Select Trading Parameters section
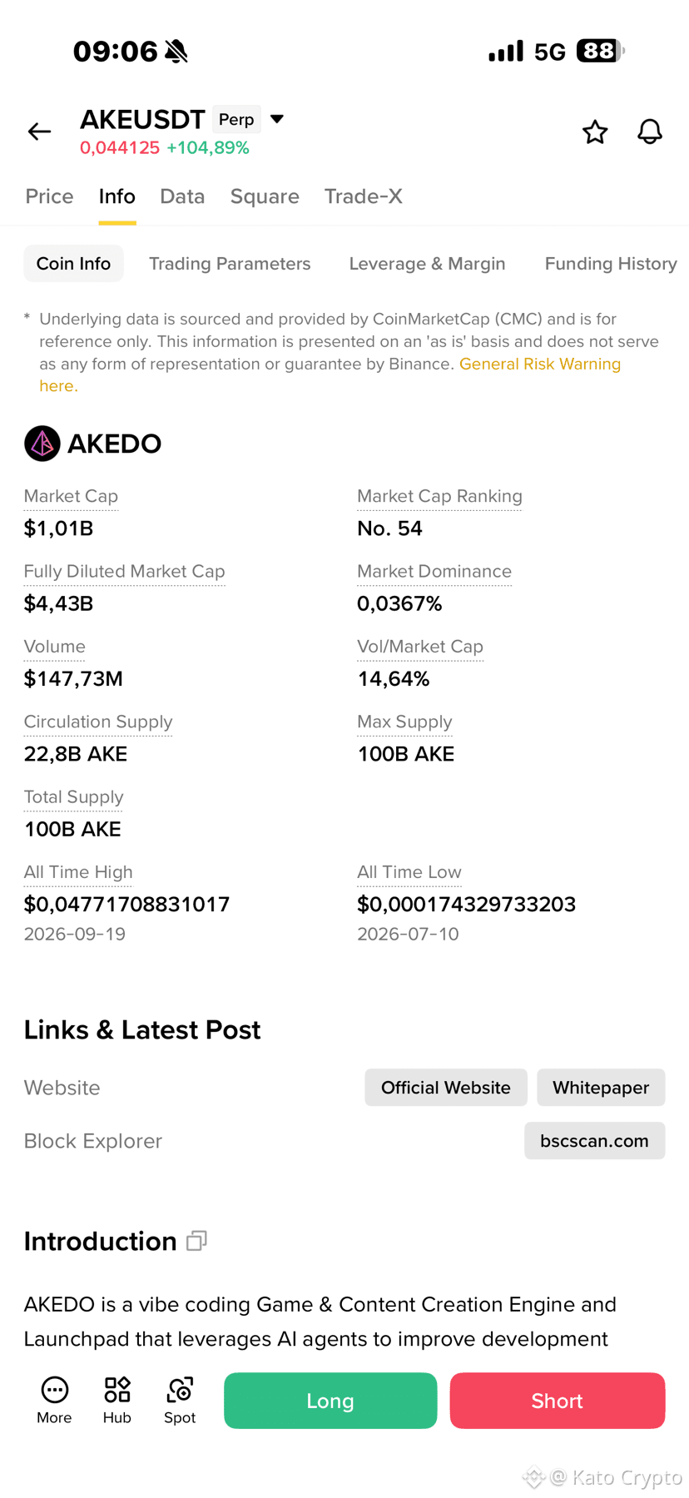Image resolution: width=689 pixels, height=1498 pixels. 230,264
